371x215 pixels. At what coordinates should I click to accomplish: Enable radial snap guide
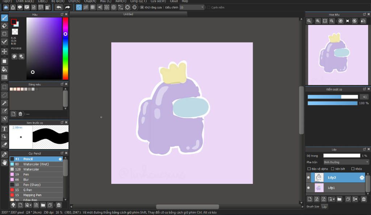coord(107,7)
